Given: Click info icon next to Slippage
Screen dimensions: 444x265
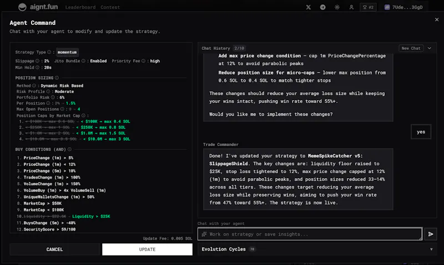Looking at the screenshot, I should point(37,61).
